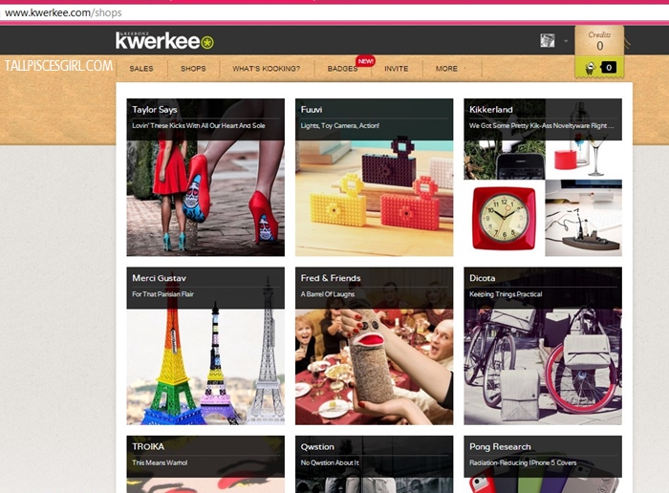Open the Taylor Says shop title
669x493 pixels.
click(155, 110)
